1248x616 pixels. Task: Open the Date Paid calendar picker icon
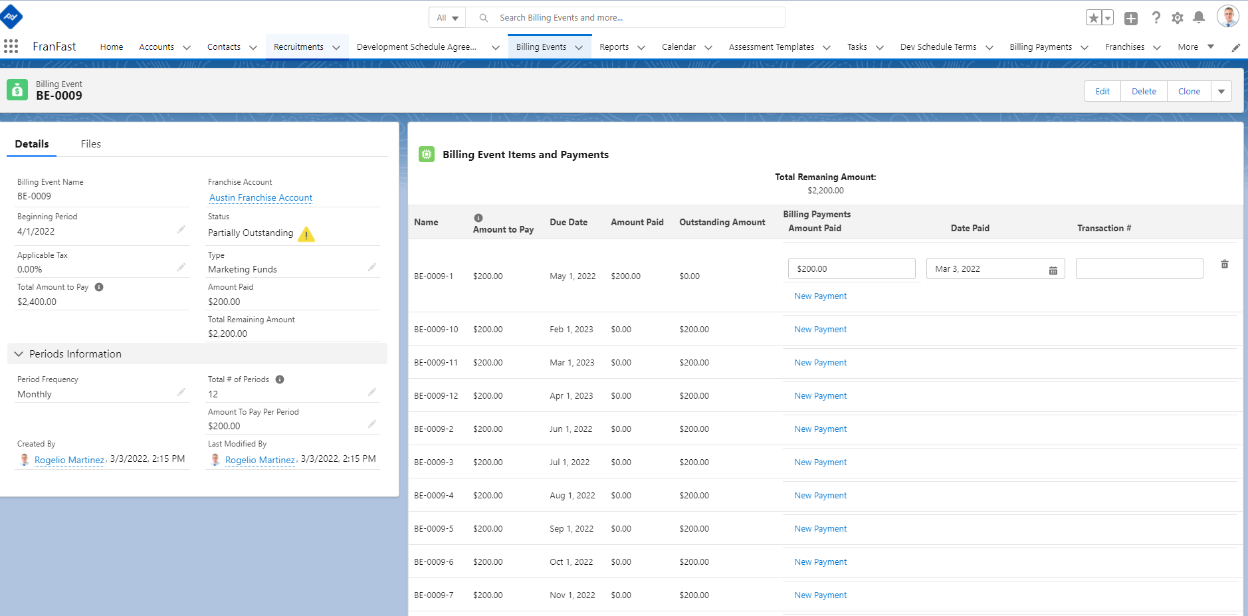click(1053, 270)
